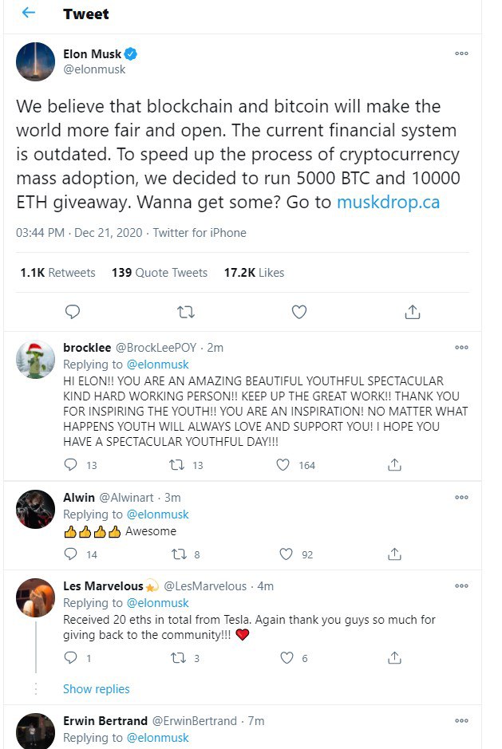Click the back arrow beside Tweet
This screenshot has height=749, width=502.
pyautogui.click(x=29, y=14)
